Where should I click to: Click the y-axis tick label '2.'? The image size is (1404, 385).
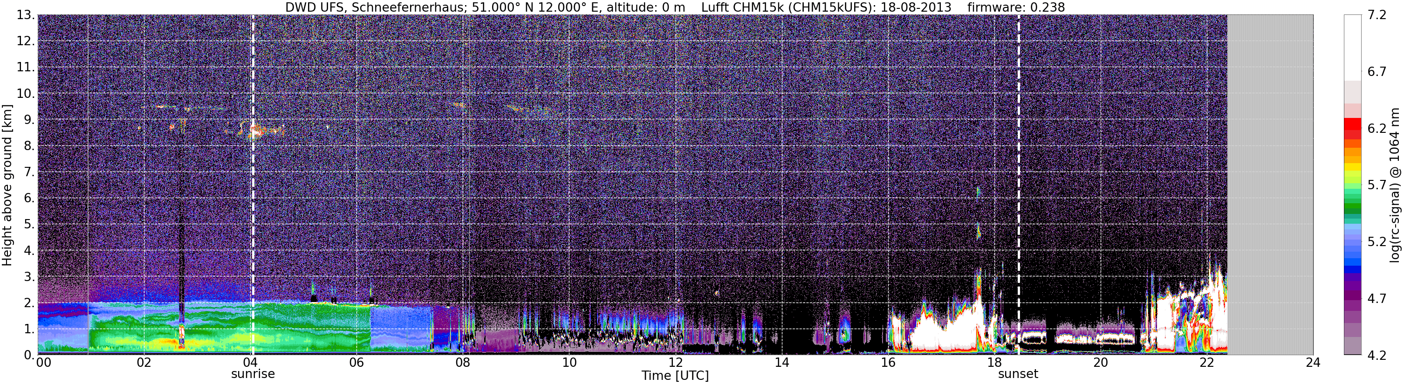click(29, 303)
